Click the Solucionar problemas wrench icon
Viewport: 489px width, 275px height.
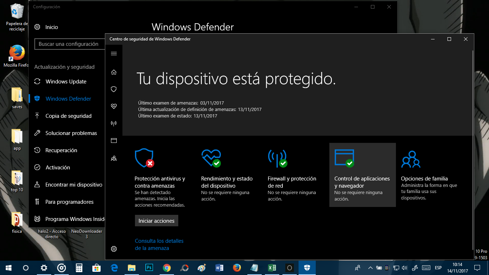37,133
